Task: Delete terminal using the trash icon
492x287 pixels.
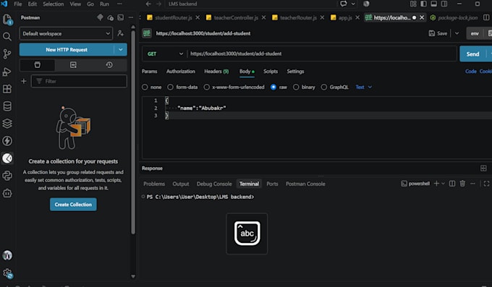Action: click(x=462, y=184)
